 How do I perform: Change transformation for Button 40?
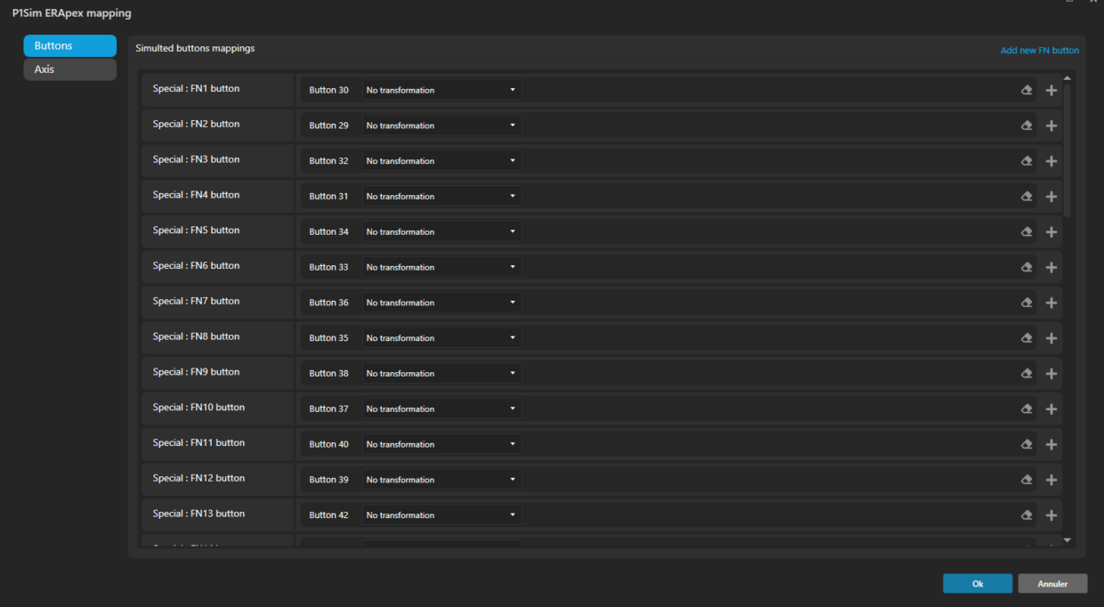click(441, 444)
